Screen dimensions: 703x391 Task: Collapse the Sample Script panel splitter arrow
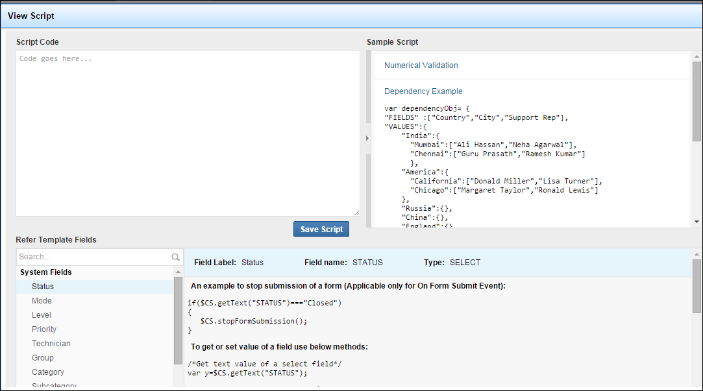coord(366,138)
